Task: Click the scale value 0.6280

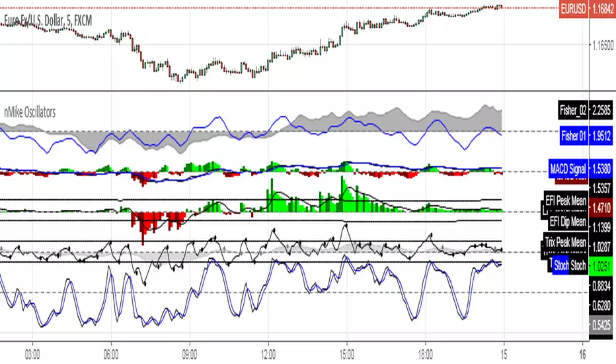Action: [601, 306]
